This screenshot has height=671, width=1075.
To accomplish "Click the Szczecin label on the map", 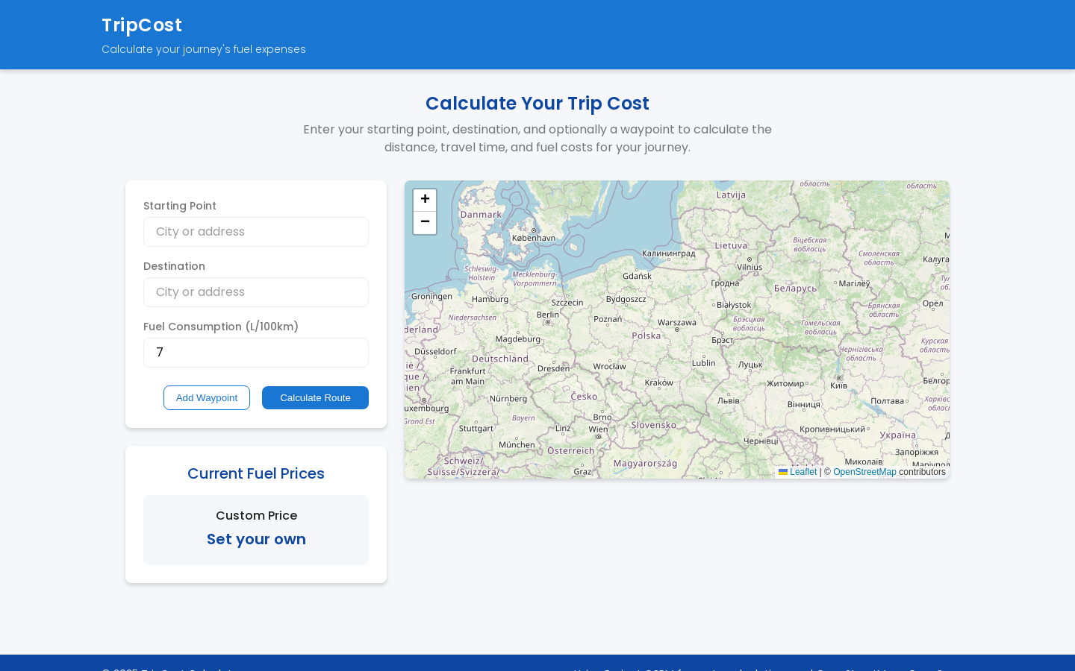I will pos(567,303).
